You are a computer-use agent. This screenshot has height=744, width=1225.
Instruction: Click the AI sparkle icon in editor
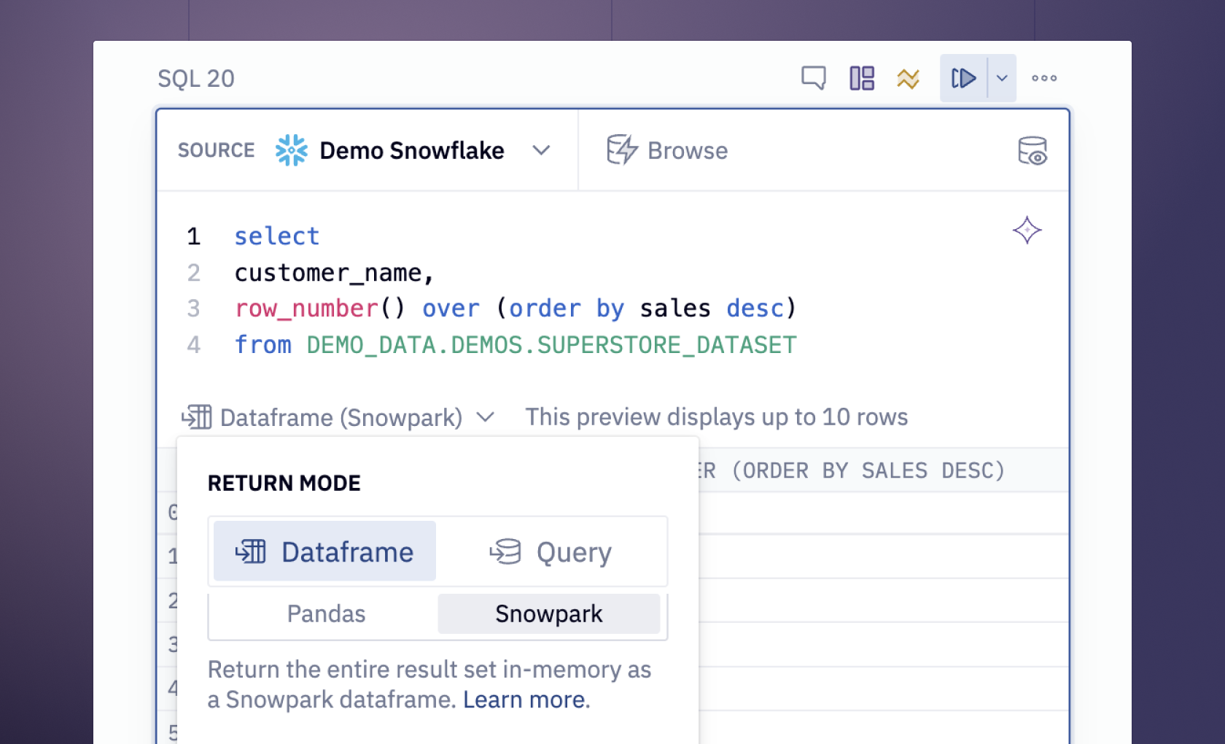pos(1027,230)
